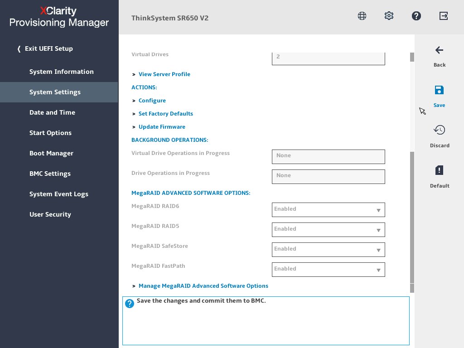464x348 pixels.
Task: Click the Update Firmware link
Action: 162,127
